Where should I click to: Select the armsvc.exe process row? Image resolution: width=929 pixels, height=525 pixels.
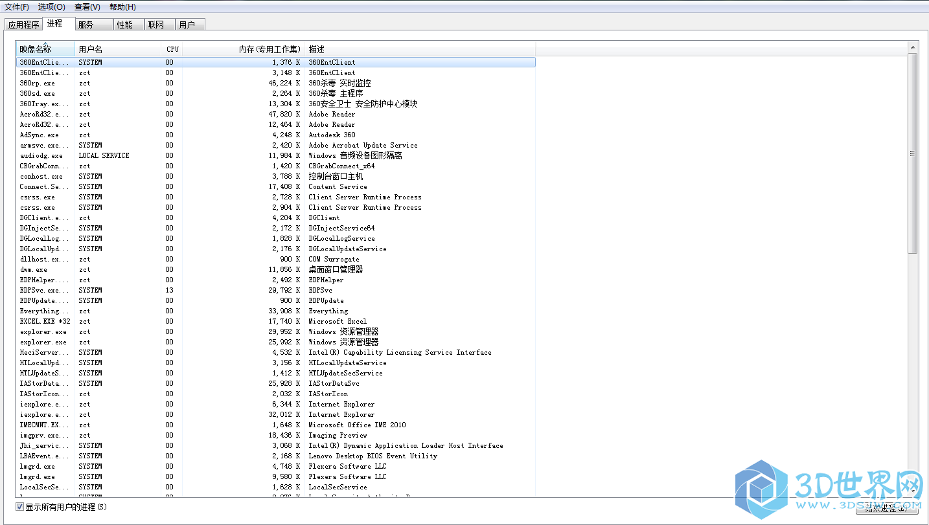click(276, 145)
